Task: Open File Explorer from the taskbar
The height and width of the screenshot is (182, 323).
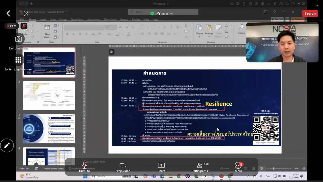Action: (x=170, y=176)
